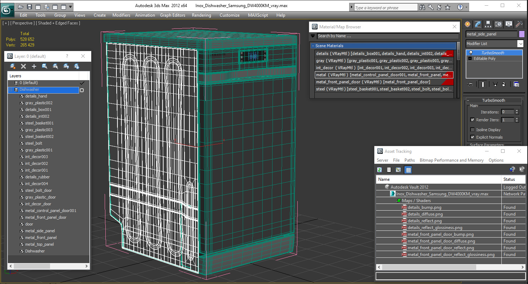Open the Modify command panel tab
The height and width of the screenshot is (284, 528).
[478, 24]
